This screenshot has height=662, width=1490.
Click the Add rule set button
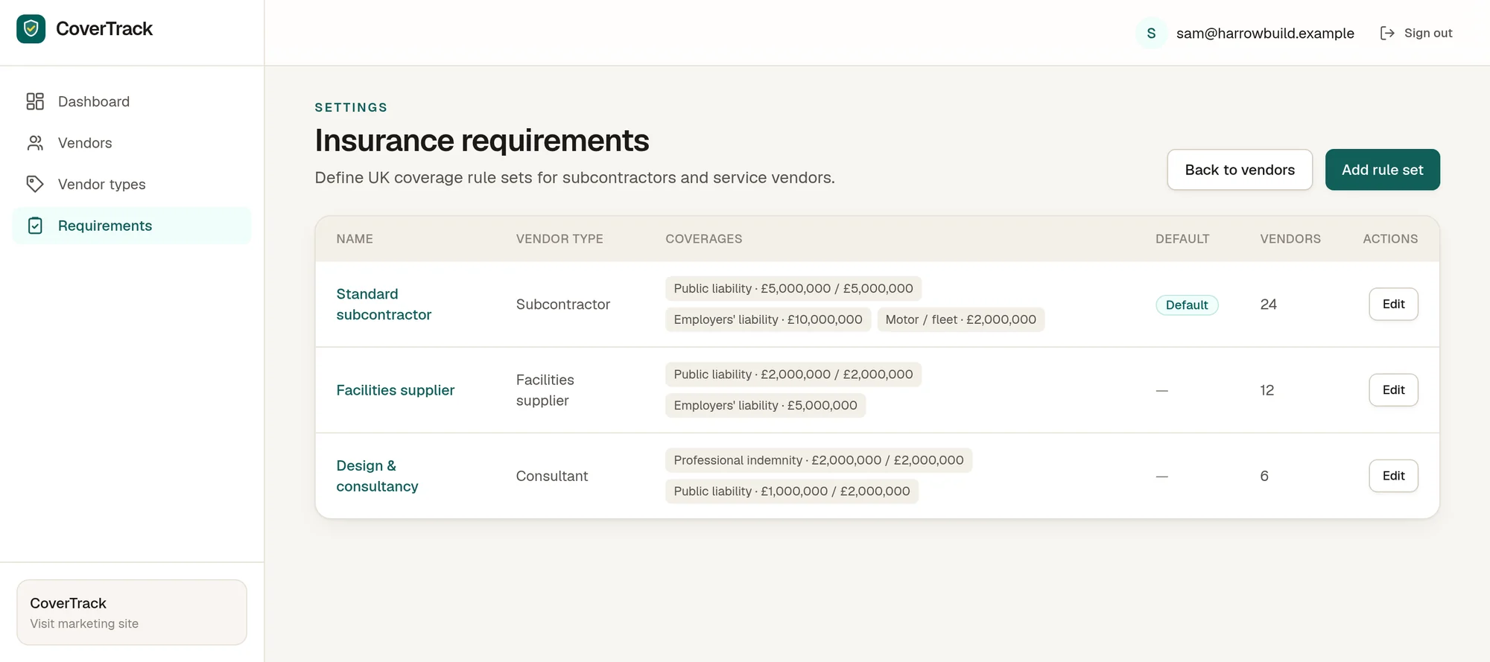(1382, 170)
